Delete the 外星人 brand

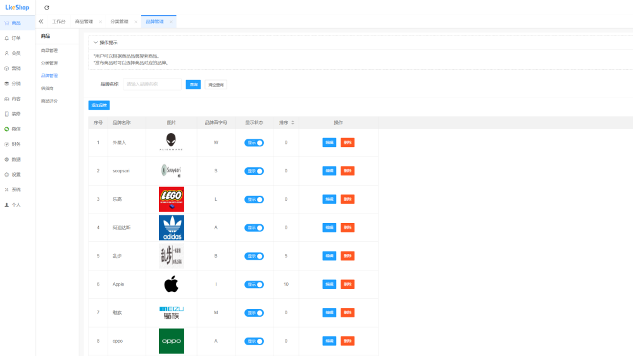(x=348, y=143)
